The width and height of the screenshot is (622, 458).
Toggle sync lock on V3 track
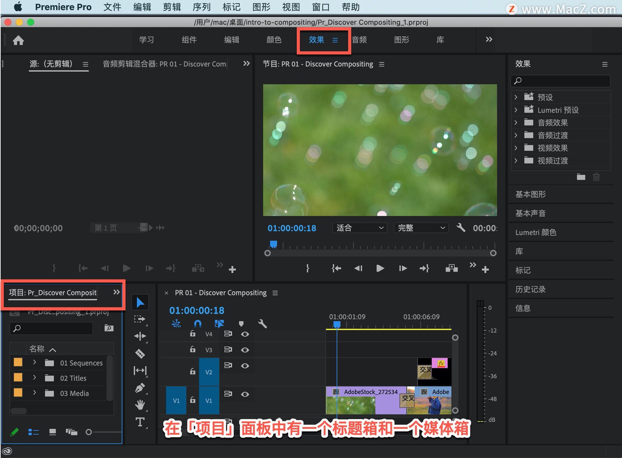tap(228, 350)
